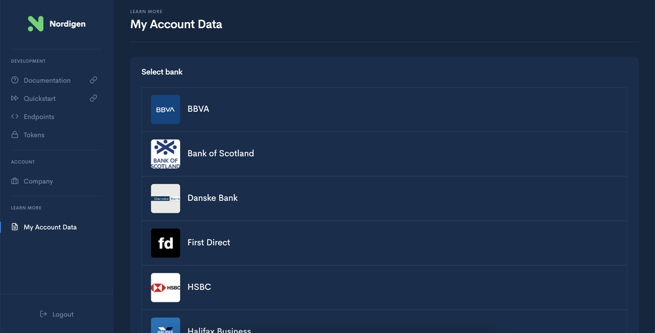
Task: Click the Halifax Business logo
Action: (x=166, y=326)
